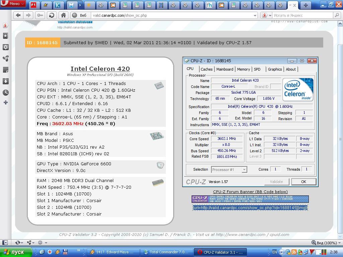
Task: Open the notes sidebar panel
Action: 5,70
